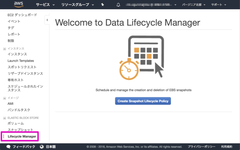Open the notification bell
The image size is (240, 150).
pyautogui.click(x=118, y=4)
